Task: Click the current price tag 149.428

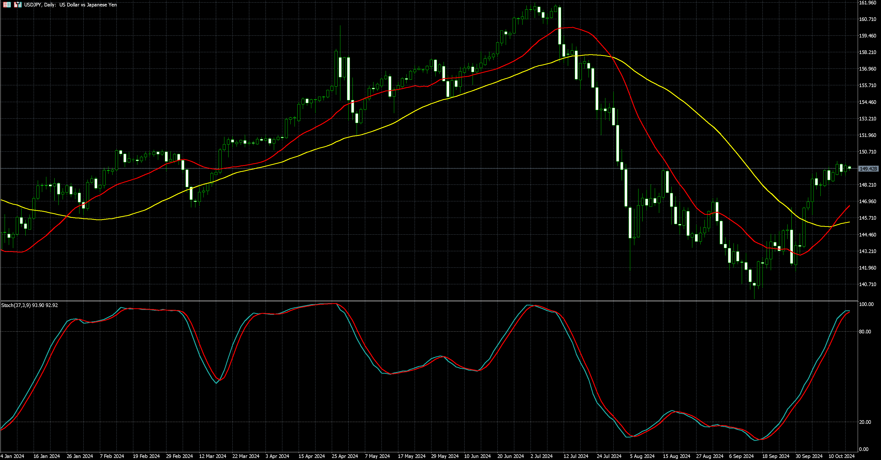Action: (868, 169)
